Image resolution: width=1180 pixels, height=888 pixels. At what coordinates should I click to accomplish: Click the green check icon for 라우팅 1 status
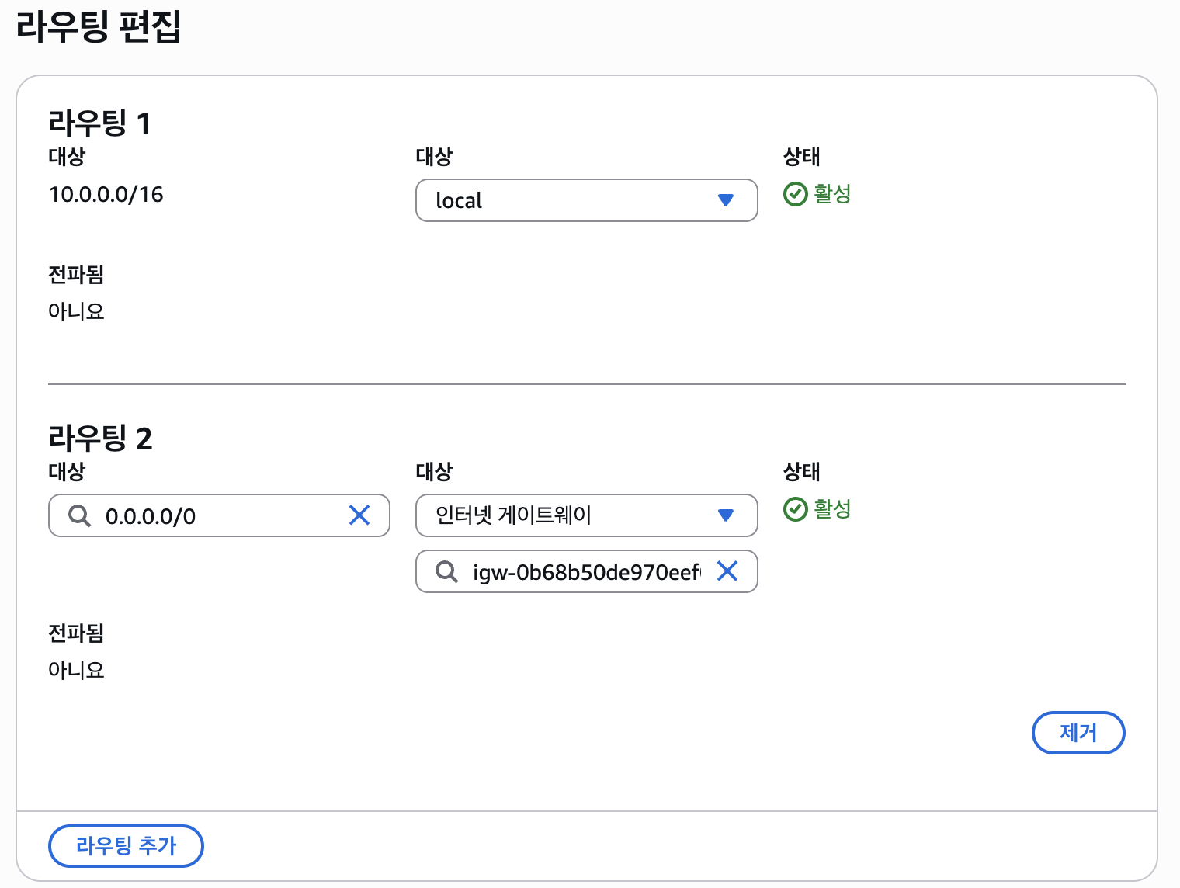tap(796, 194)
